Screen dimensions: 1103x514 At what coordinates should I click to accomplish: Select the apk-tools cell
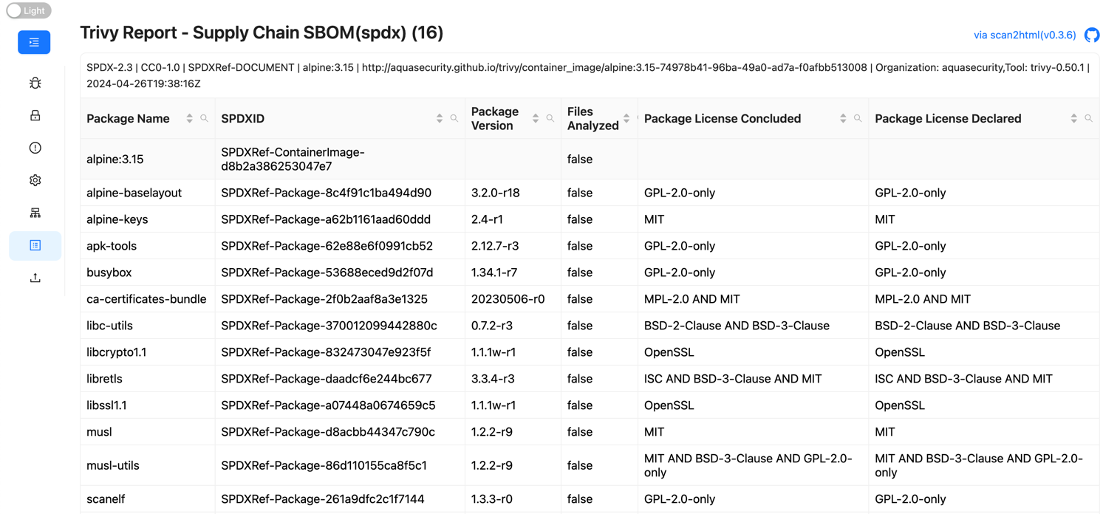coord(148,246)
